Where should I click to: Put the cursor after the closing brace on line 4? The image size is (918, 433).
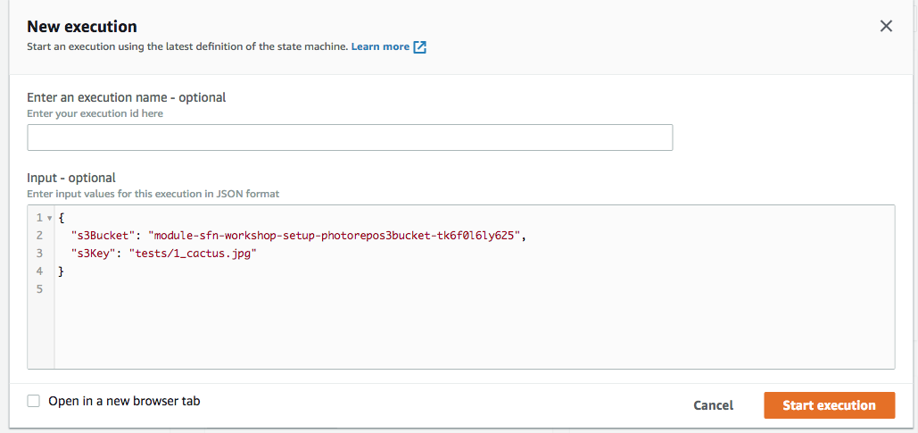tap(65, 272)
